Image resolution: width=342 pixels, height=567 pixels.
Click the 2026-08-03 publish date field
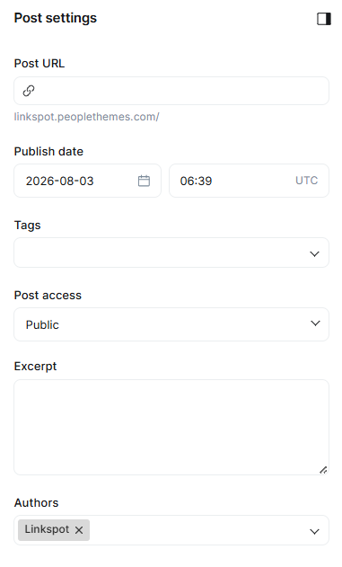pos(87,181)
